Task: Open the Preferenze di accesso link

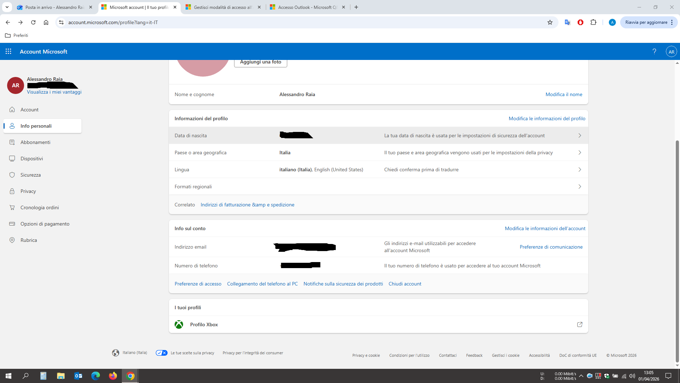Action: pos(198,284)
